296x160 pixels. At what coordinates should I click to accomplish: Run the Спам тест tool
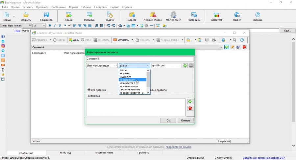click(x=216, y=17)
